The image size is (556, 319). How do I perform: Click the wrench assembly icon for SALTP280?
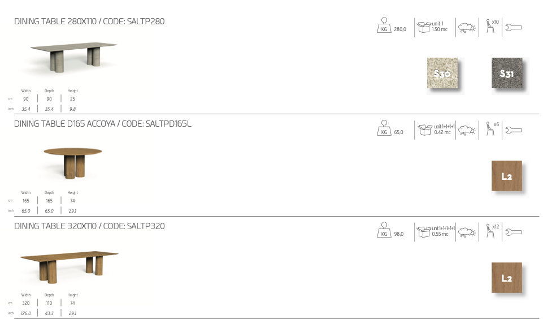pyautogui.click(x=513, y=27)
